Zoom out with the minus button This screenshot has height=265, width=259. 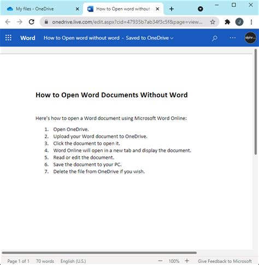[x=160, y=261]
